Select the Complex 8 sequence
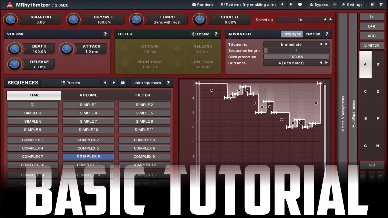 coord(88,157)
